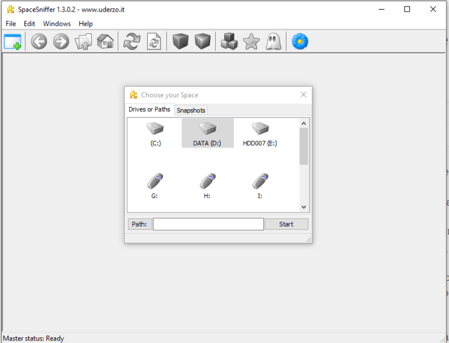Click the Master status: Ready text

[x=33, y=339]
